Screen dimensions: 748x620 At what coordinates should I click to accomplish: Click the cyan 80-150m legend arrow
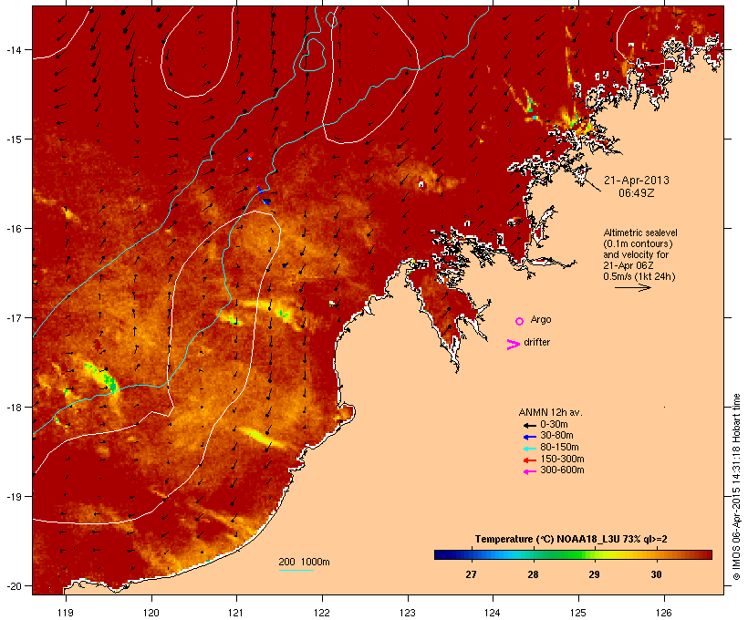point(529,449)
